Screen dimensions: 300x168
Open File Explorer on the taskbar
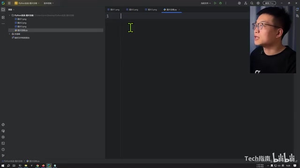click(26, 166)
